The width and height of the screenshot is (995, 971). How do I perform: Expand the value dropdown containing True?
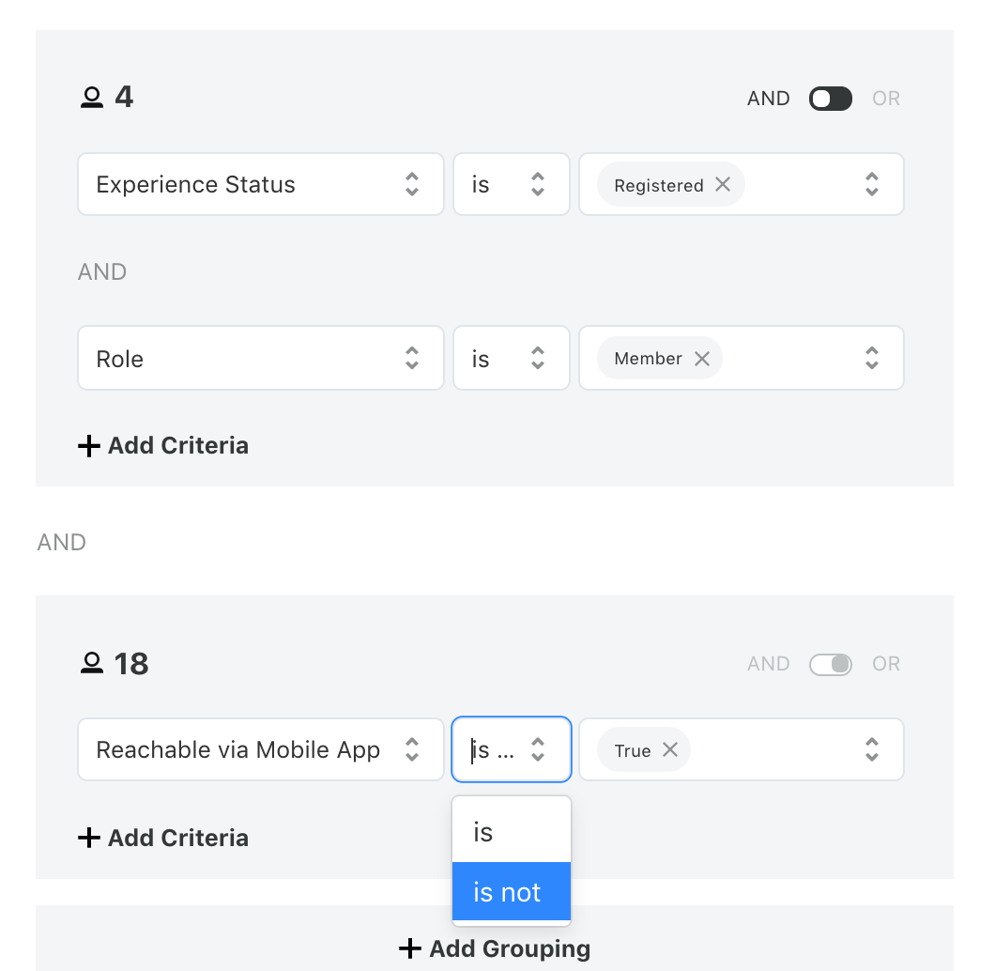tap(871, 749)
